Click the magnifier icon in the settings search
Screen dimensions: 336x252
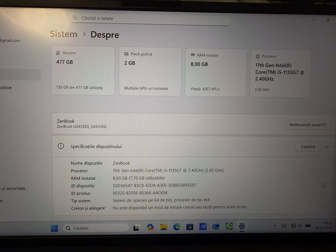coord(75,18)
